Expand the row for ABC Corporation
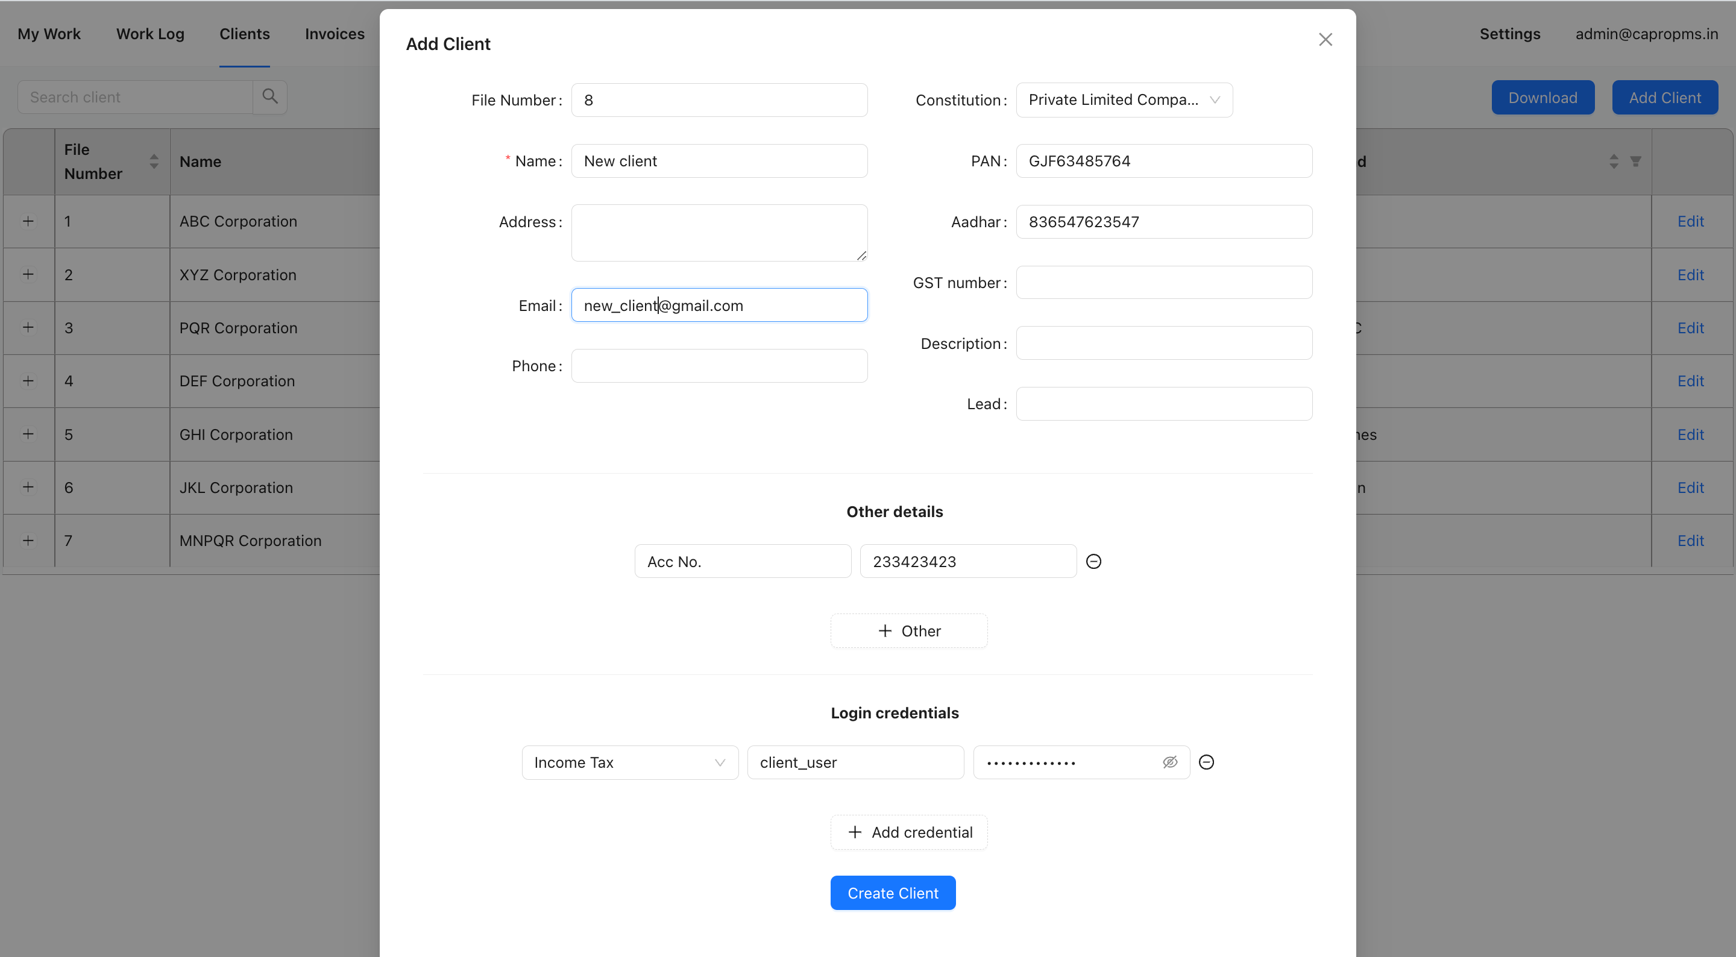The image size is (1736, 957). pyautogui.click(x=28, y=221)
